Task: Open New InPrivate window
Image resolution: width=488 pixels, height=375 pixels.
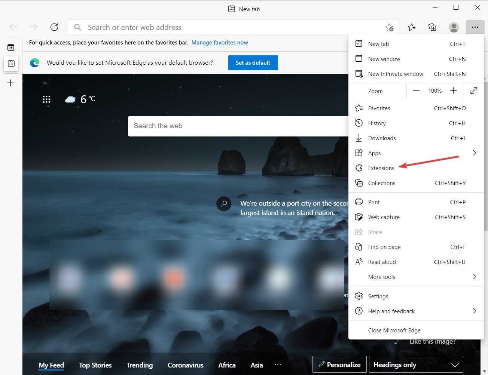Action: [416, 74]
